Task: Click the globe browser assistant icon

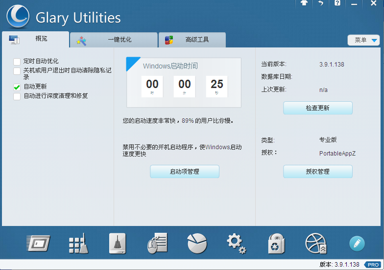Action: [315, 243]
